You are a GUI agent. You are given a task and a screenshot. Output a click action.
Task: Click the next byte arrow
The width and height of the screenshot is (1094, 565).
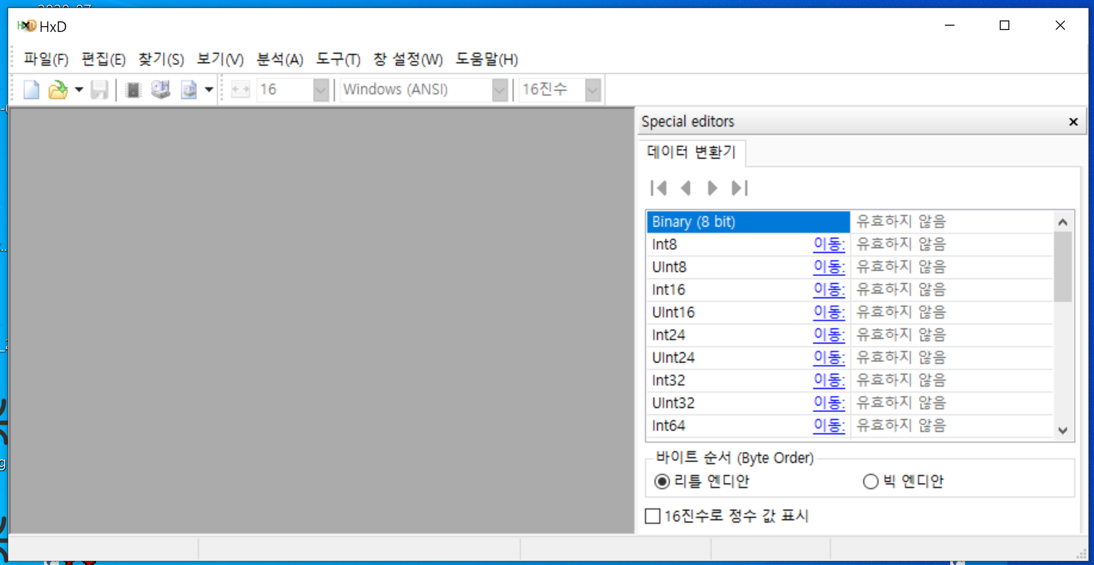click(712, 188)
